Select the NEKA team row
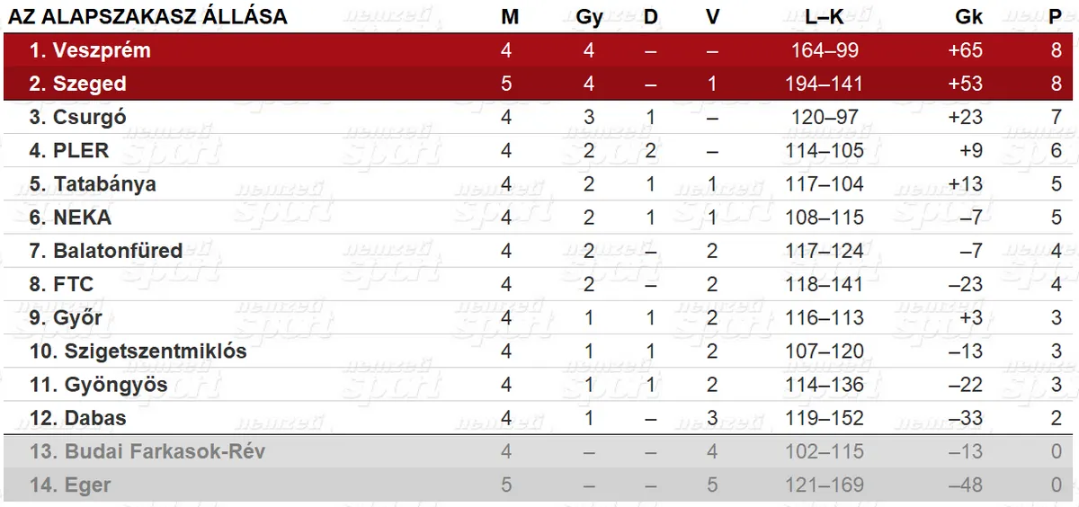This screenshot has width=1079, height=507. point(539,217)
